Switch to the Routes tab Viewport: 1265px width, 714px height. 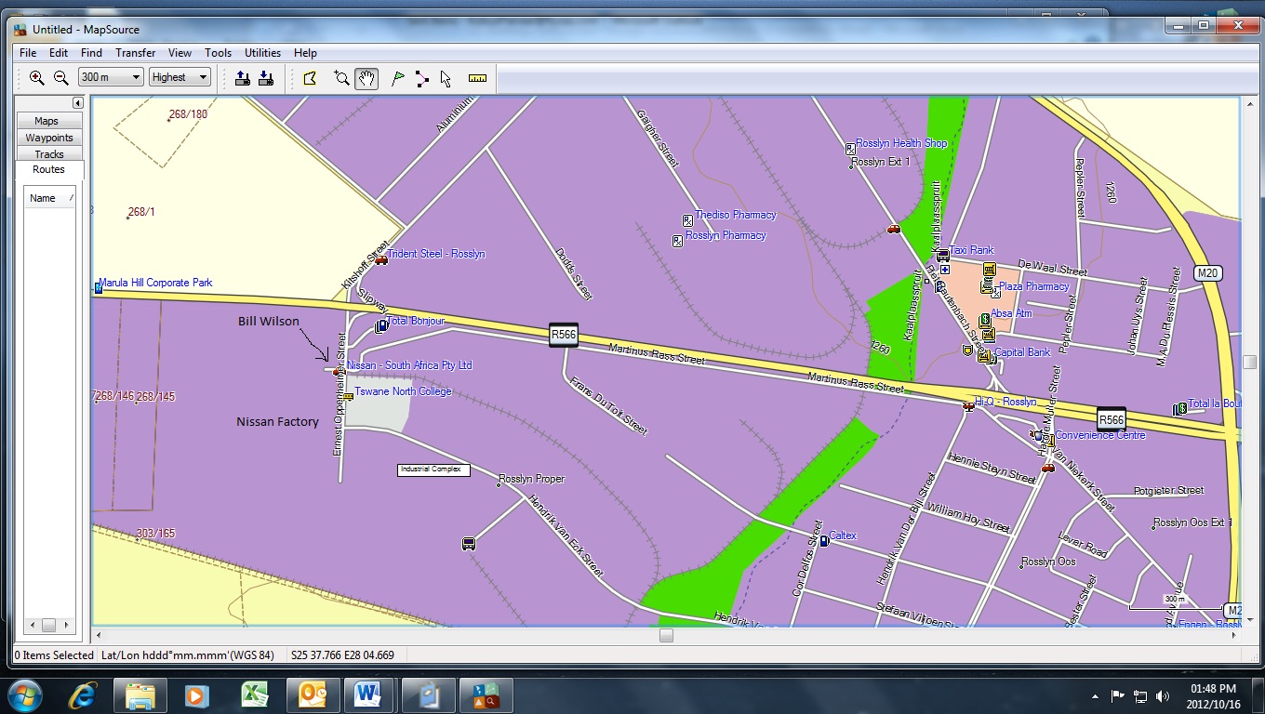tap(48, 169)
